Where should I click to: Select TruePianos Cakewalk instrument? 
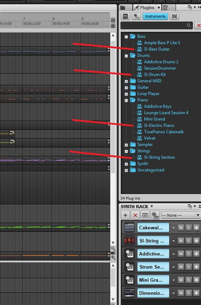pyautogui.click(x=164, y=132)
